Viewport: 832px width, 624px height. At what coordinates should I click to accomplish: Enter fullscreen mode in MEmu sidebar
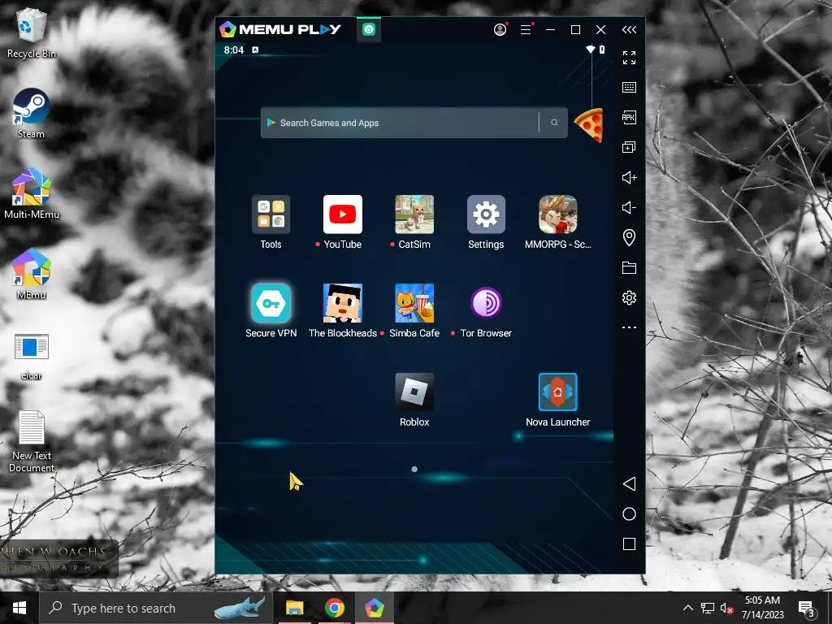tap(629, 58)
